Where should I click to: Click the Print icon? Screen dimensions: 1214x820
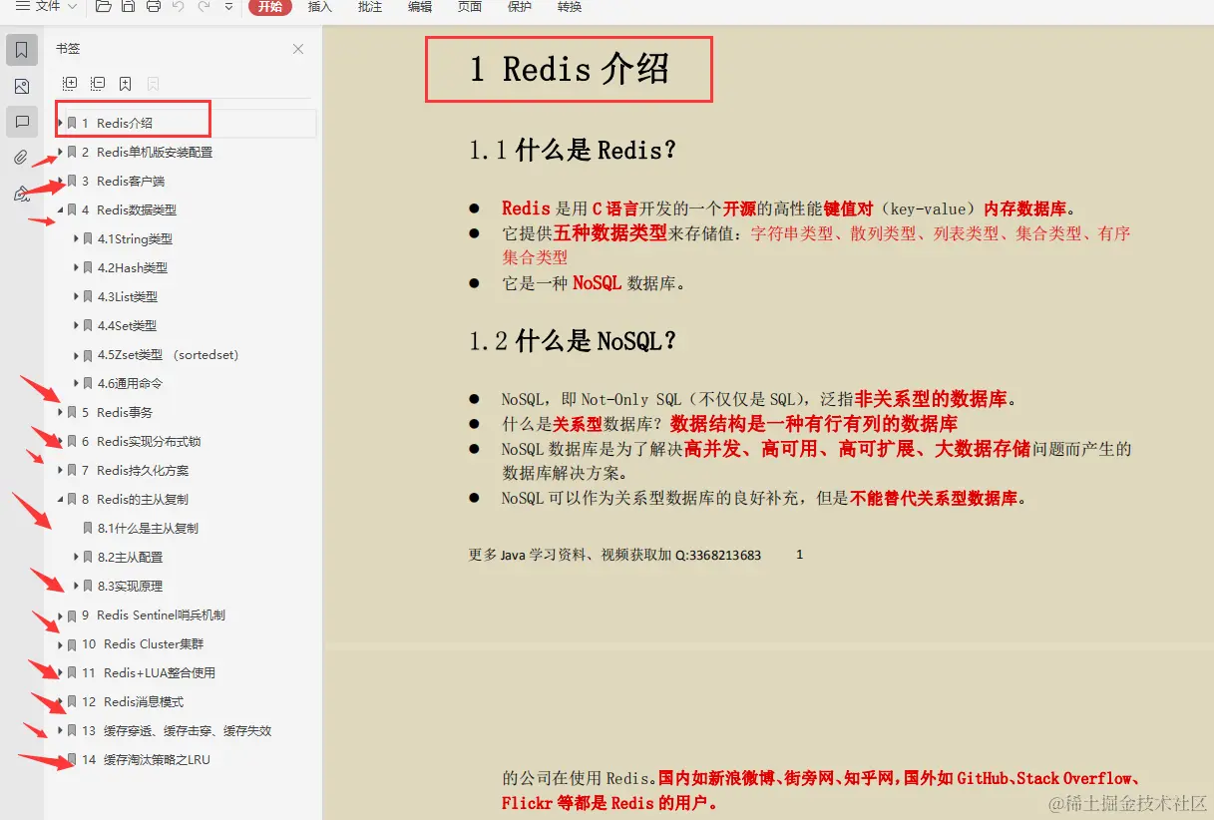click(x=154, y=7)
